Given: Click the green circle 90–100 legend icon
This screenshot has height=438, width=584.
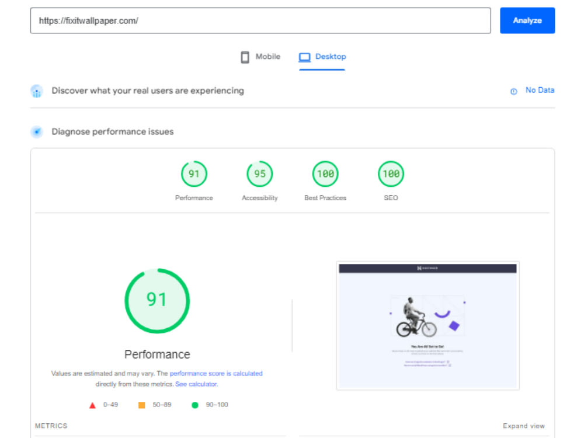Looking at the screenshot, I should (x=195, y=405).
